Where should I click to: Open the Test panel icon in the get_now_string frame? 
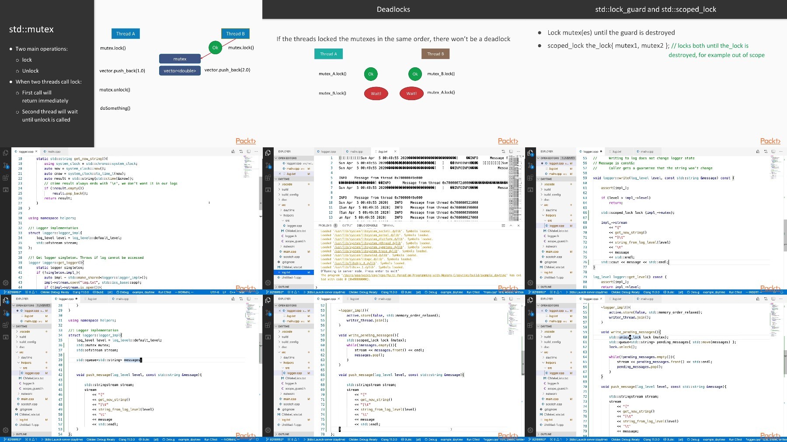tap(6, 190)
